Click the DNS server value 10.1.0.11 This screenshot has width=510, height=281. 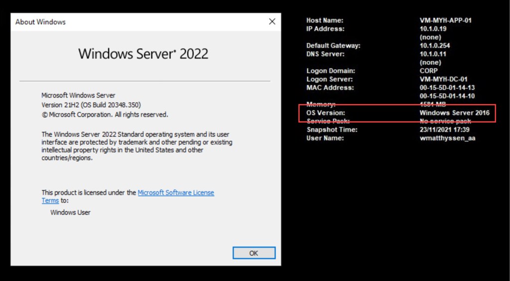click(x=433, y=54)
